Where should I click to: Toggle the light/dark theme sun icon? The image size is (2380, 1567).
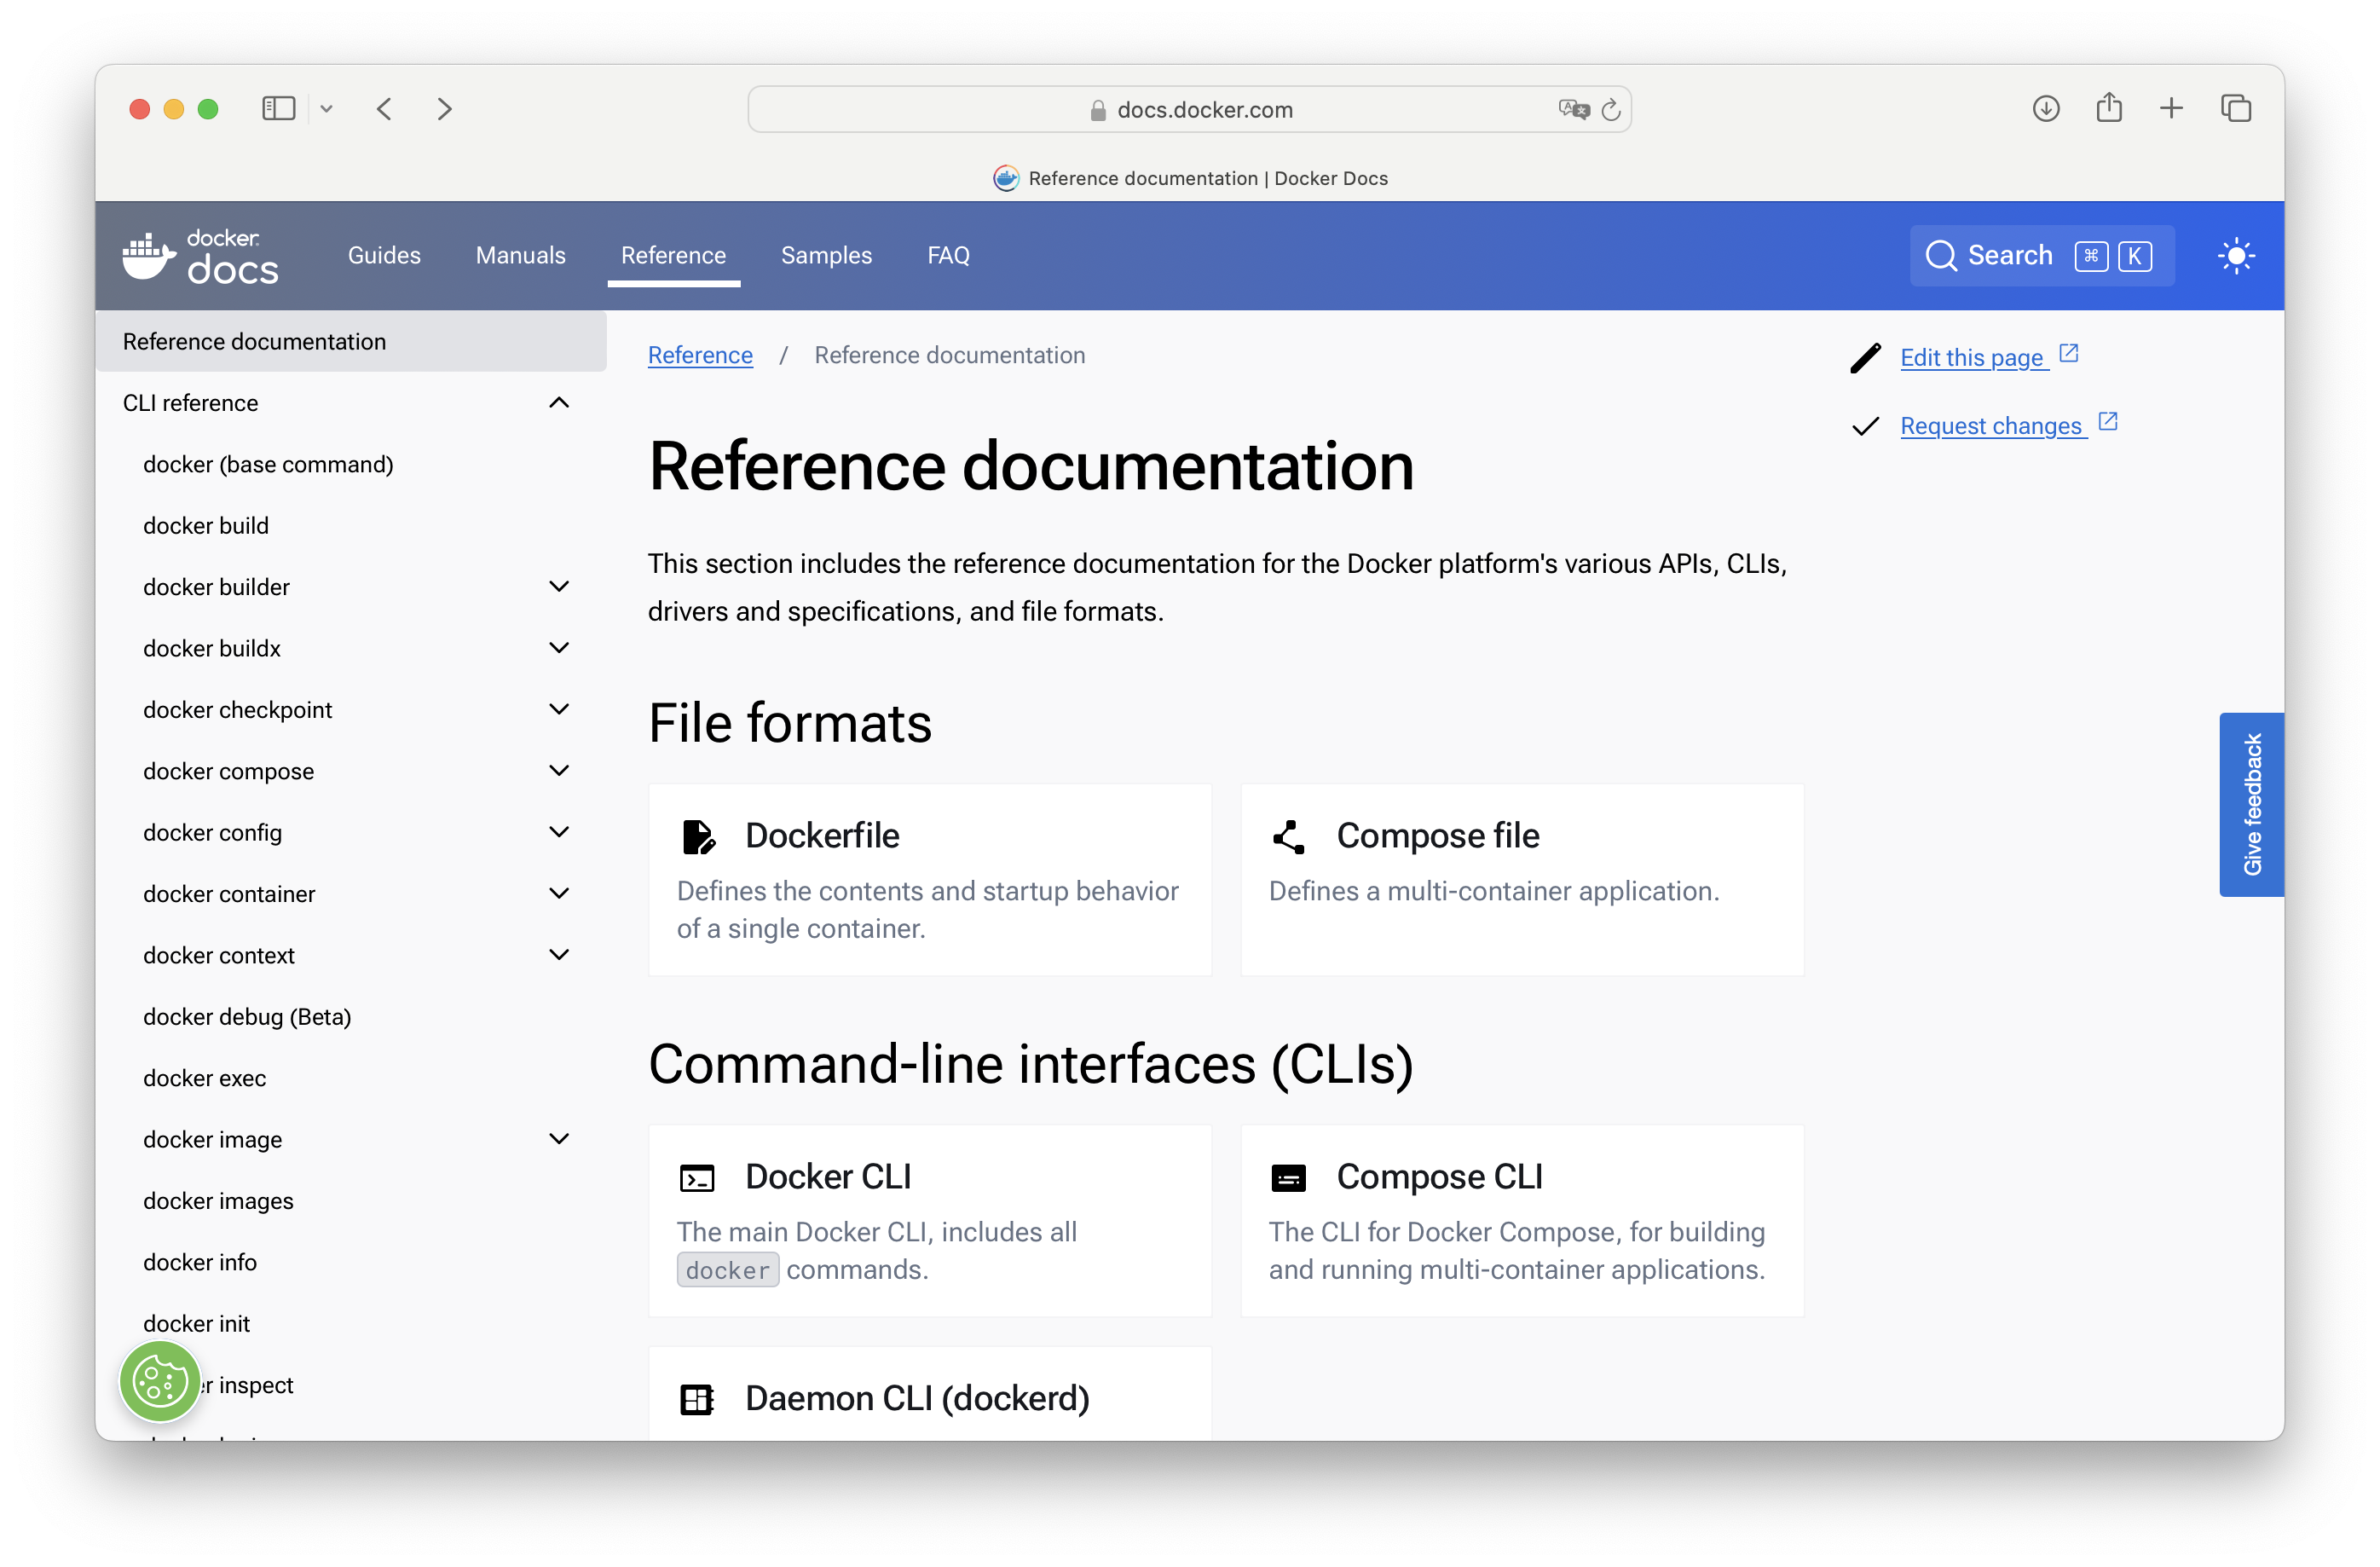click(2235, 256)
